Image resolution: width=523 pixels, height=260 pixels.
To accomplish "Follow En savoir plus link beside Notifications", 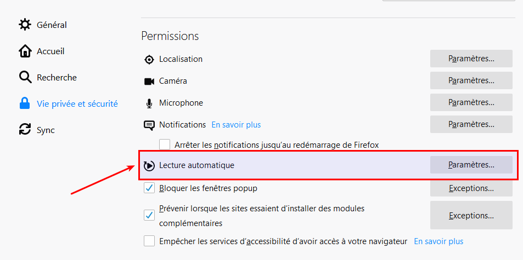I will 236,125.
